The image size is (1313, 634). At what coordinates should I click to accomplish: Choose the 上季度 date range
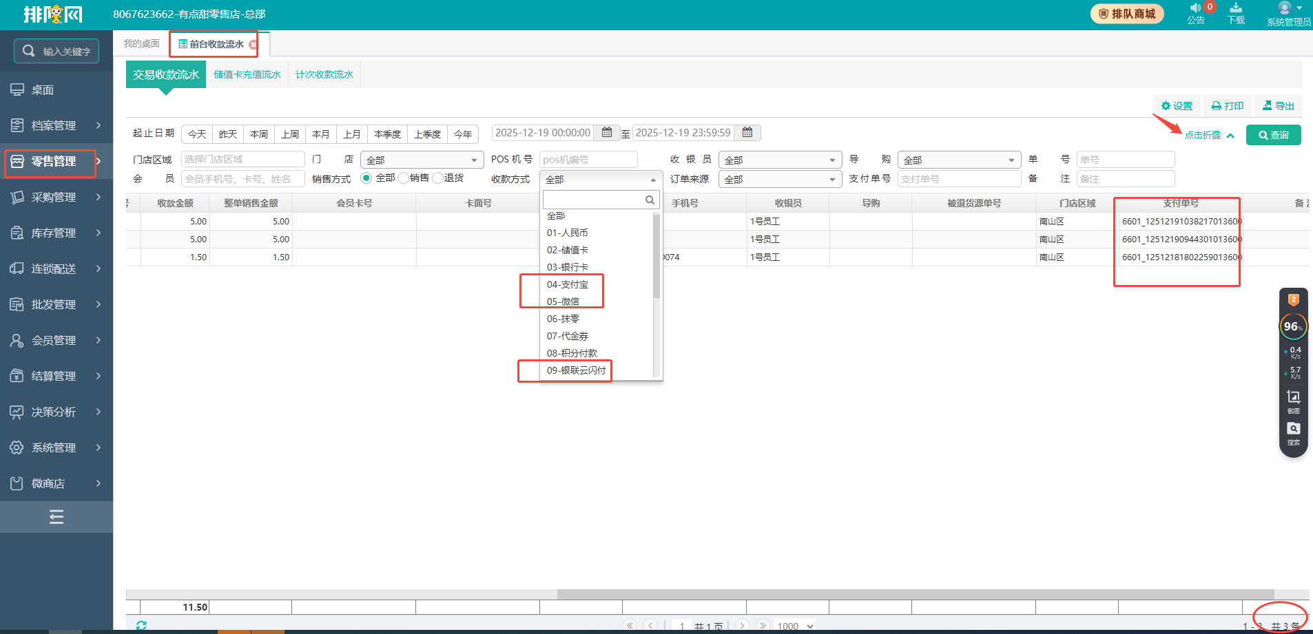pyautogui.click(x=428, y=134)
